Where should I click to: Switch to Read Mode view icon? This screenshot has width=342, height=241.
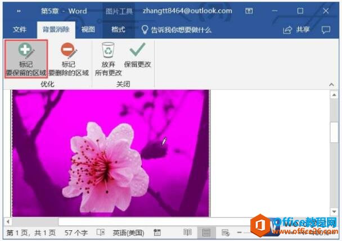tap(187, 233)
